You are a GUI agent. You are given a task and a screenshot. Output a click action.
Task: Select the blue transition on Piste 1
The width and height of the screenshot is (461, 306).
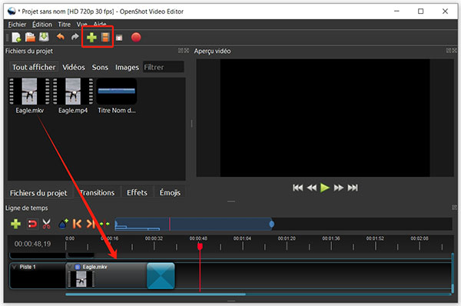pyautogui.click(x=161, y=276)
